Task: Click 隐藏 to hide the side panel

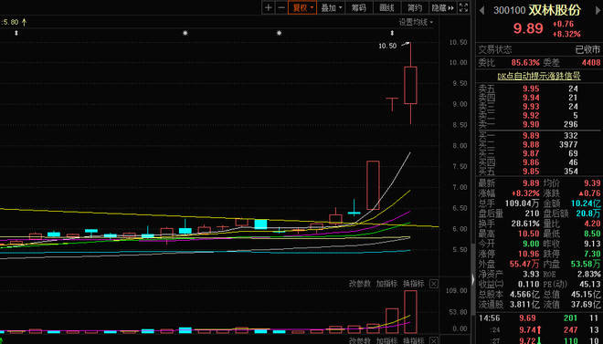Action: click(442, 7)
